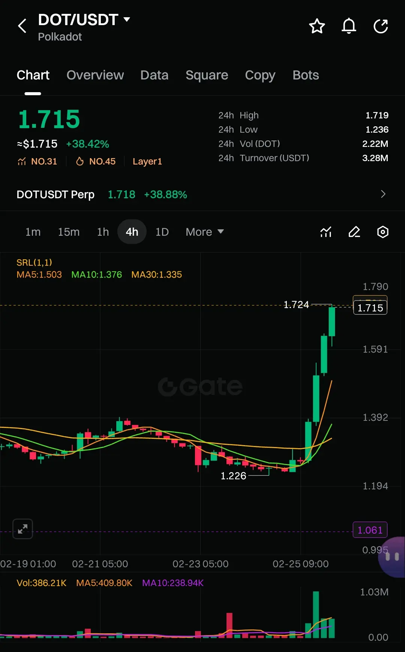Open the Bots tab
405x652 pixels.
pos(306,75)
